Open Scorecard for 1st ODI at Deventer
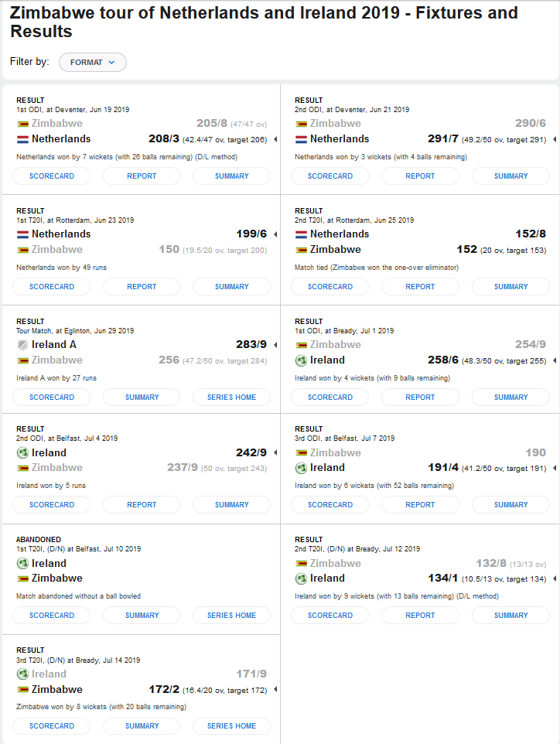The image size is (560, 744). coord(52,176)
